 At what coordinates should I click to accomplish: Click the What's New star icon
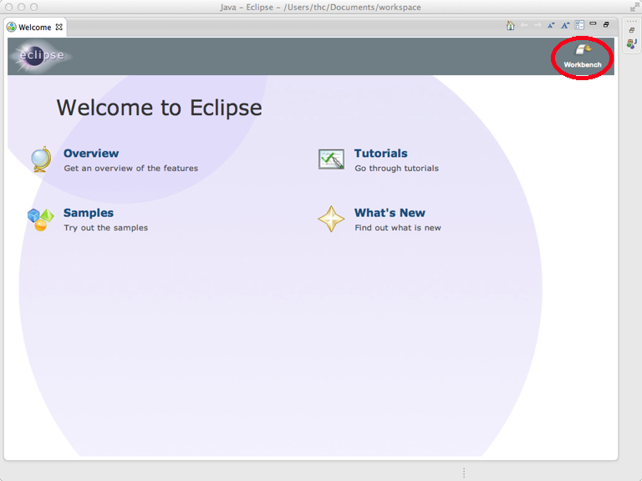point(331,220)
